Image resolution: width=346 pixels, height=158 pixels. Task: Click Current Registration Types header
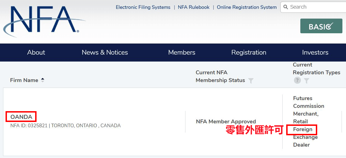[x=316, y=68]
